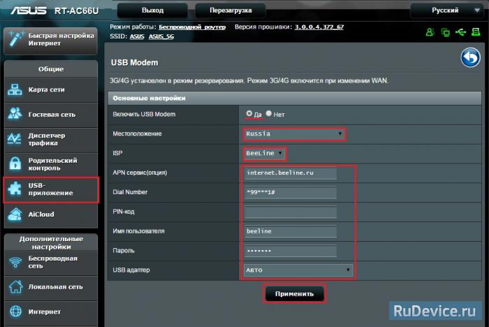Viewport: 489px width, 327px height.
Task: Open the USB адаптер dropdown showing Авто
Action: pyautogui.click(x=298, y=270)
